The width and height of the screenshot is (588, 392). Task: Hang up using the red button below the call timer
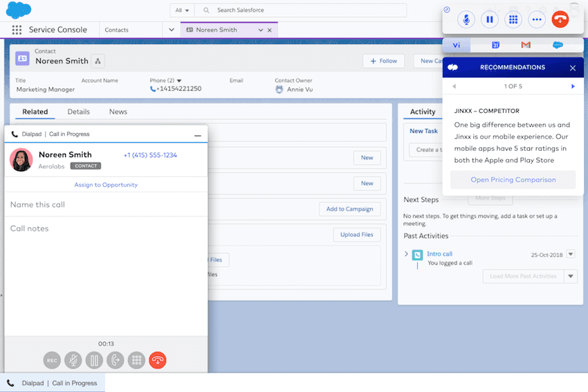pos(158,360)
